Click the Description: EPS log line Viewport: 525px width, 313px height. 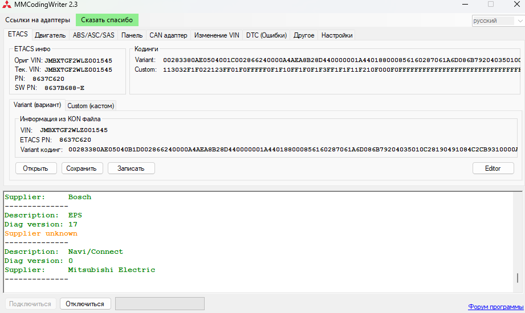[x=43, y=215]
